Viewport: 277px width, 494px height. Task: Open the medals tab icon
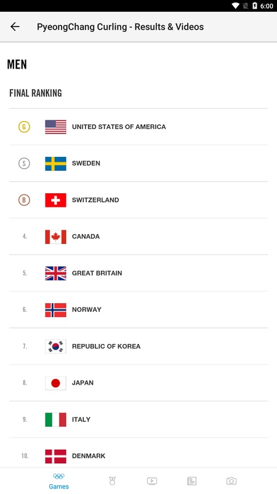(112, 481)
